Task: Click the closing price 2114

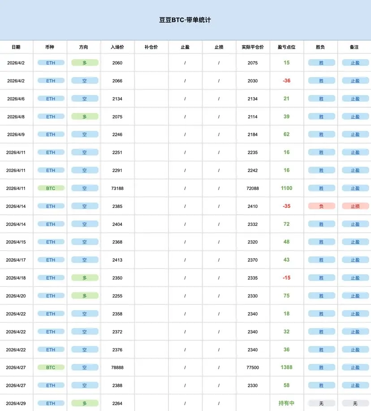Action: 253,117
